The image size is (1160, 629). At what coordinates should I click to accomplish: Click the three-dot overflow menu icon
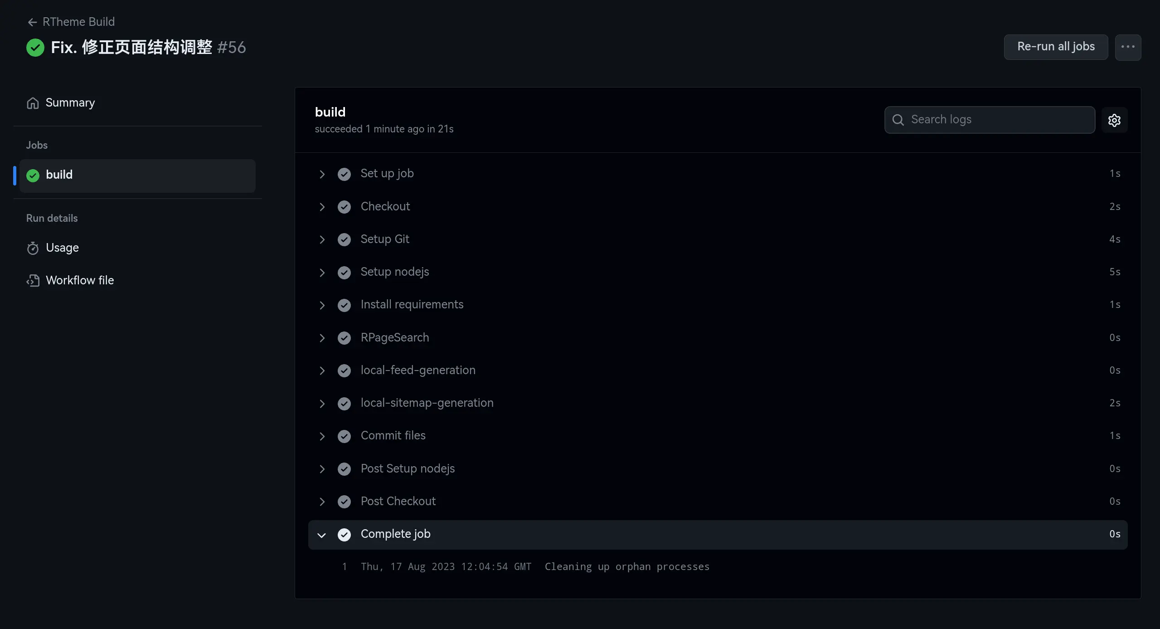(1128, 46)
